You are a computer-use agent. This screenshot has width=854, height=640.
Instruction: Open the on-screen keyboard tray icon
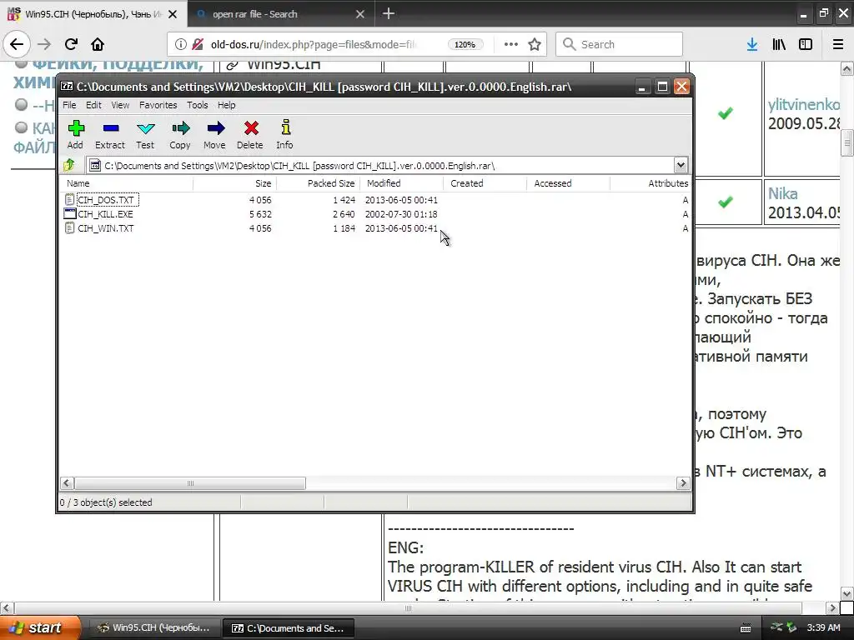point(746,628)
